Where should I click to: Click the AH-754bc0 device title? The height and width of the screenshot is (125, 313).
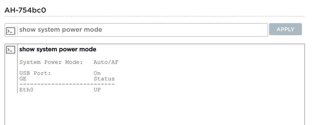pos(25,10)
